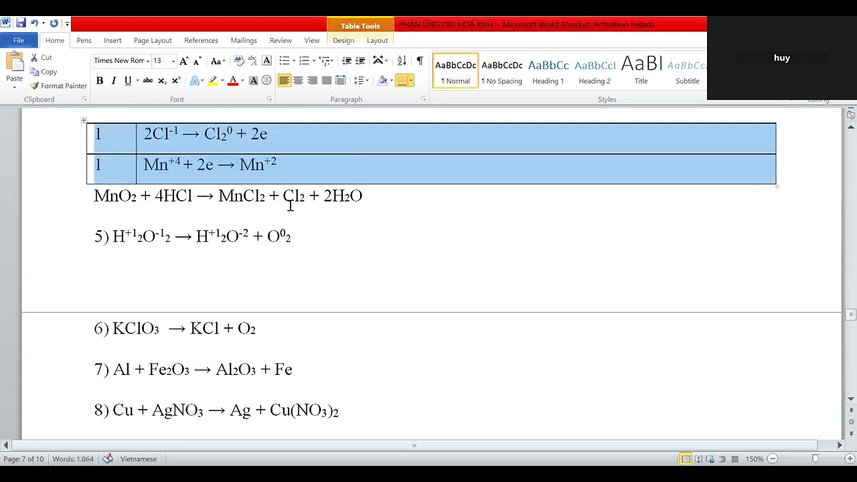Open the Font dialog launcher
Viewport: 857px width, 482px height.
coord(269,99)
